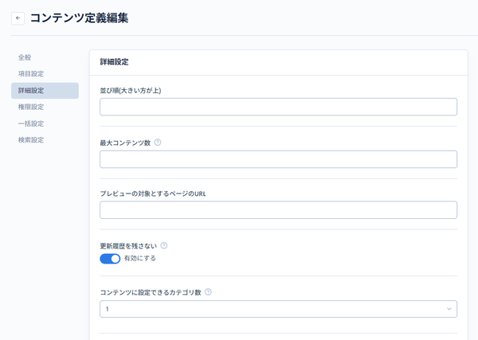Open 検索設定 in the side menu
Screen dimensions: 478x340
[x=45, y=140]
